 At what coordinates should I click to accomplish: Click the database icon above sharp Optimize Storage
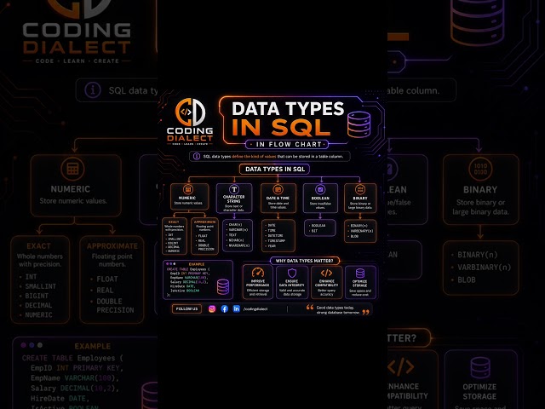[x=360, y=273]
